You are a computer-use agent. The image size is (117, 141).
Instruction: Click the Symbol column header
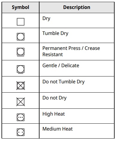coord(20,7)
